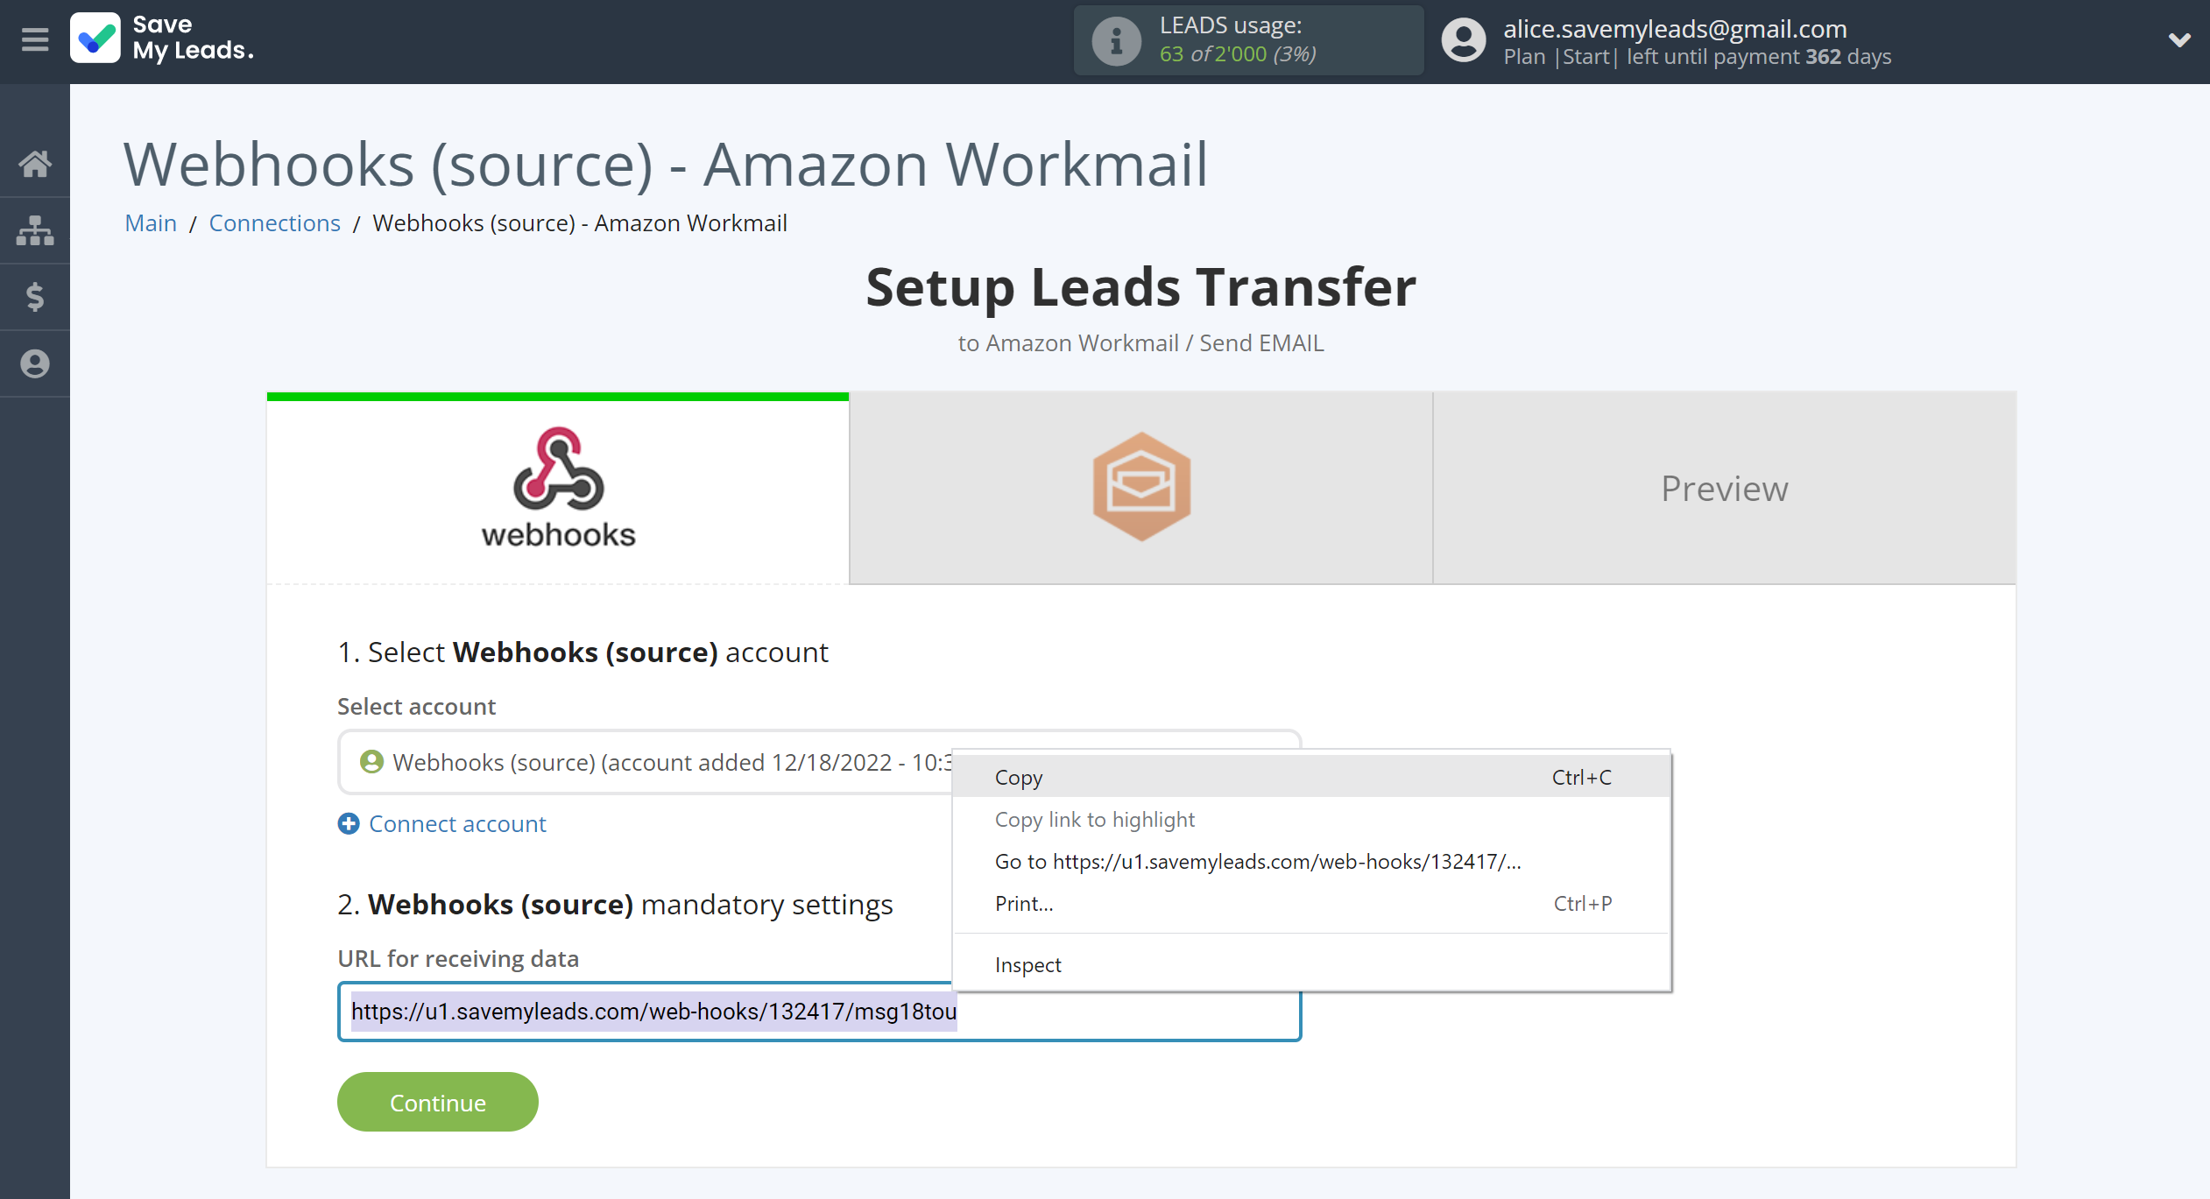This screenshot has width=2210, height=1199.
Task: Click the Main breadcrumb link
Action: (x=149, y=223)
